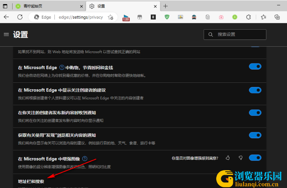This screenshot has width=287, height=188.
Task: Open the gray mask extension icon
Action: [140, 17]
